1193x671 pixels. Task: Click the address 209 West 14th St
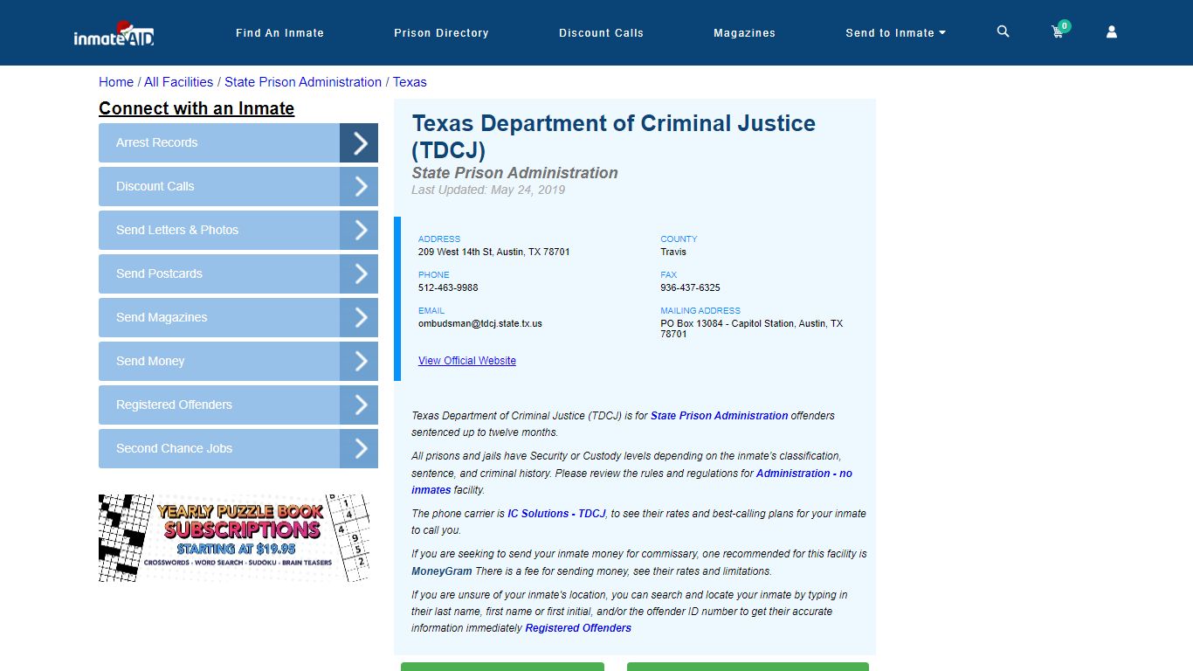click(x=493, y=252)
